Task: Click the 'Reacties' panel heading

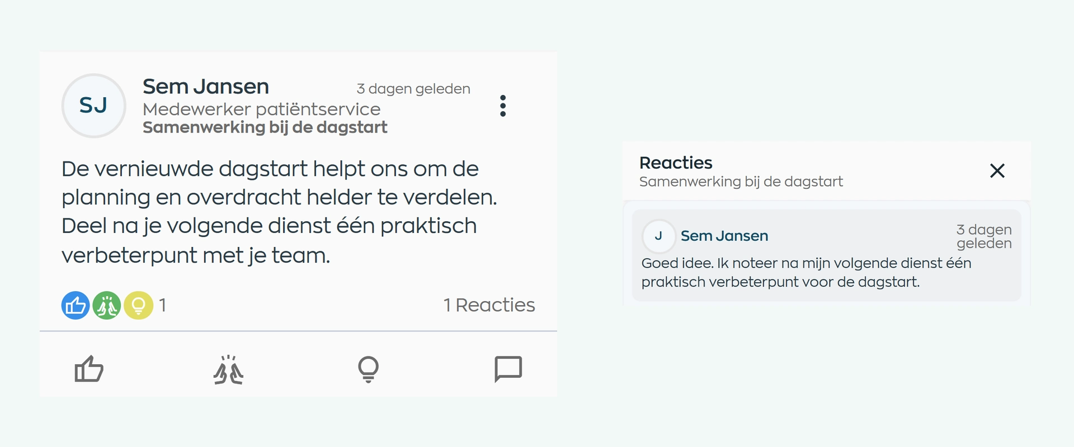Action: click(676, 163)
